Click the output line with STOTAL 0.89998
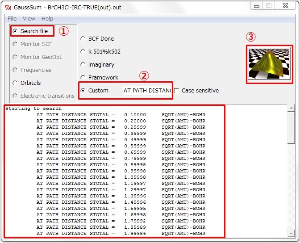The width and height of the screenshot is (300, 243). click(121, 165)
